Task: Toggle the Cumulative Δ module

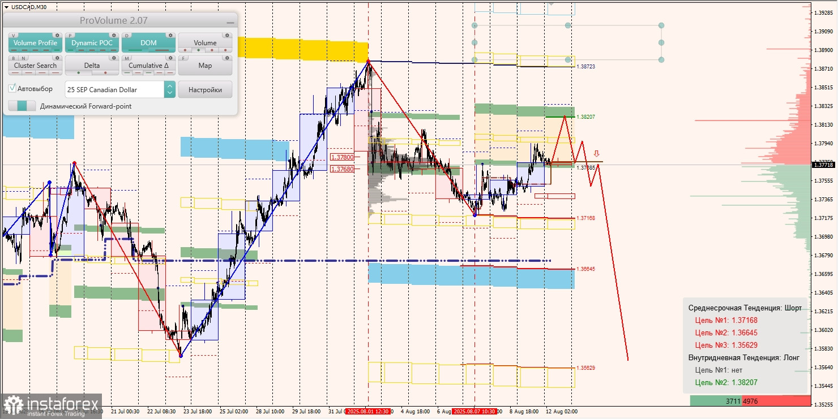Action: 148,66
